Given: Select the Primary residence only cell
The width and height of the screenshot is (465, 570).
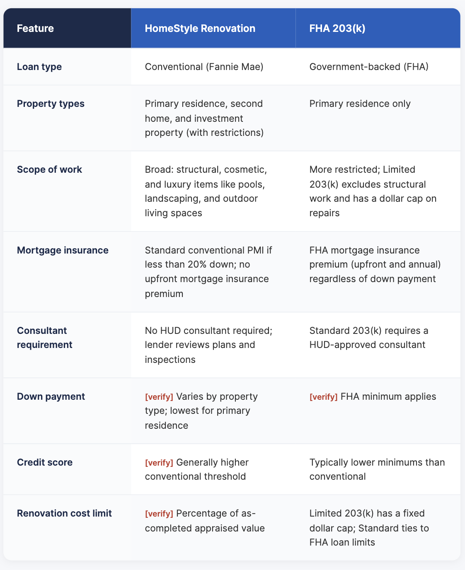Looking at the screenshot, I should (x=360, y=104).
